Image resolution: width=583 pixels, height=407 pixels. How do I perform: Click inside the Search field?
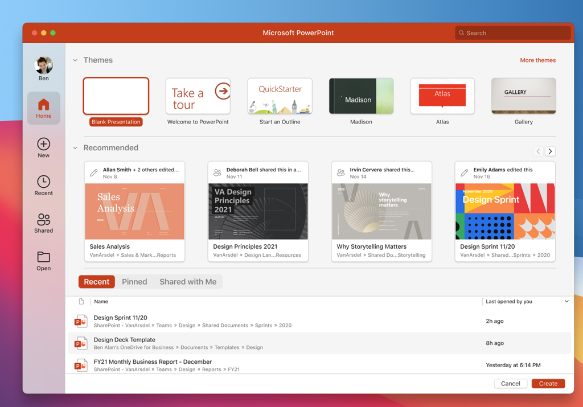(511, 32)
